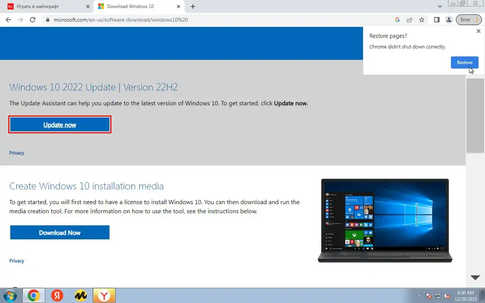Image resolution: width=485 pixels, height=303 pixels.
Task: Click the Windows 10 laptop image
Action: click(385, 220)
